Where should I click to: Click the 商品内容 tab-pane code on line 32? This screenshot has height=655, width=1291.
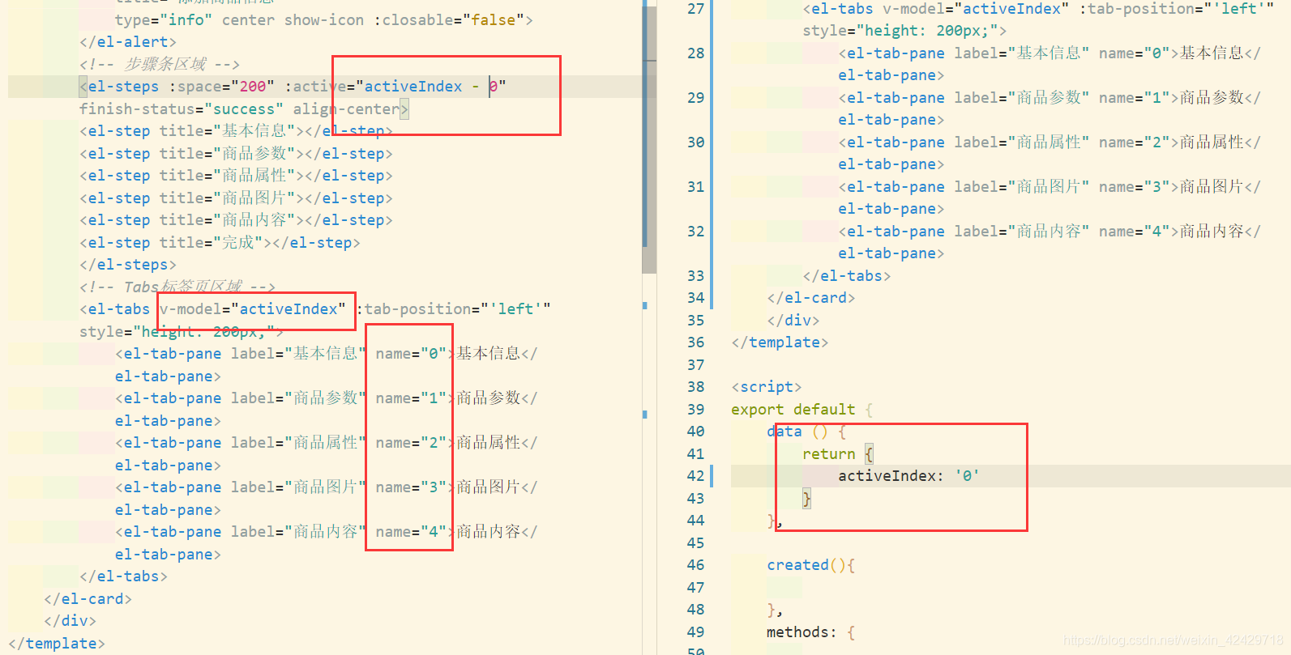[1049, 242]
